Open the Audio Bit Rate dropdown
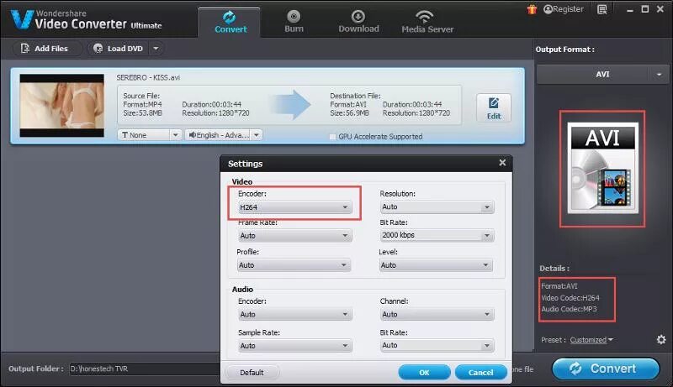673x387 pixels. (437, 346)
